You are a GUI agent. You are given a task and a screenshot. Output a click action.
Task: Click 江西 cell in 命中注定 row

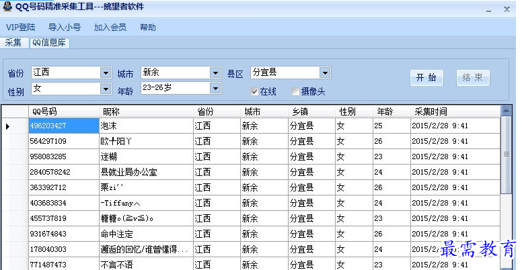[217, 234]
